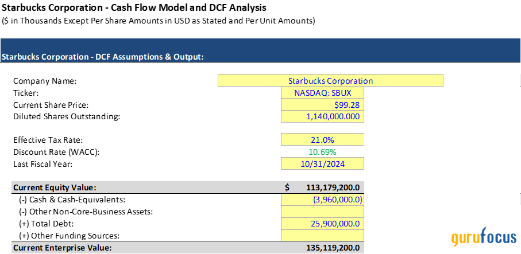Click the empty yellow cell below 25,900,000.0
The image size is (521, 254).
click(x=322, y=235)
